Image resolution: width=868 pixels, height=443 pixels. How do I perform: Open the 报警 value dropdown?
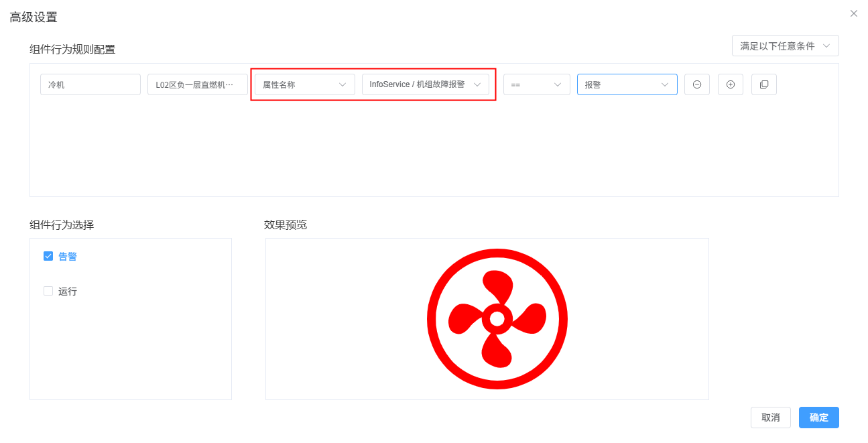pyautogui.click(x=627, y=84)
